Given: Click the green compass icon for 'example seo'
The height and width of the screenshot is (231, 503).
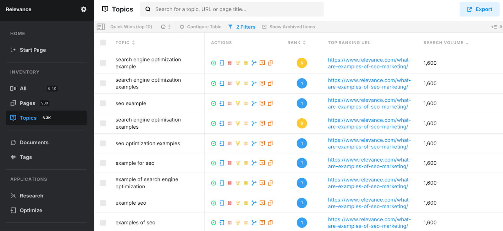Looking at the screenshot, I should 213,203.
